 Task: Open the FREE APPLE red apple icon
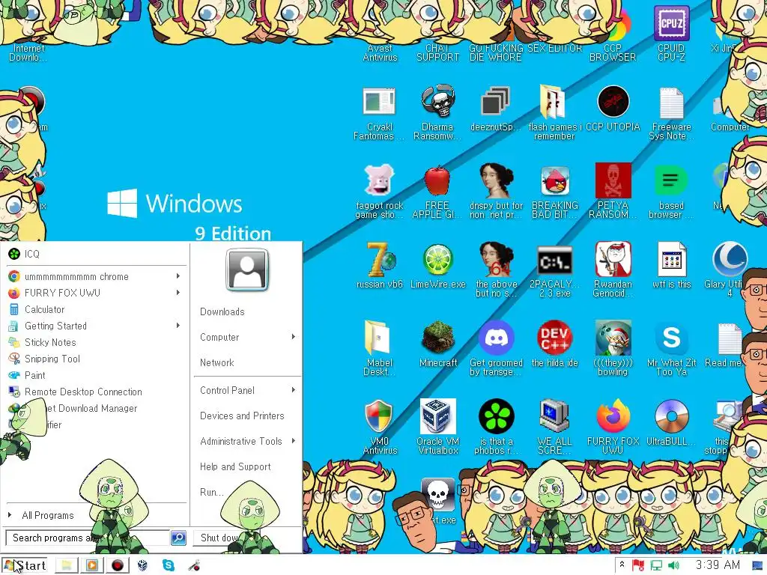point(437,180)
